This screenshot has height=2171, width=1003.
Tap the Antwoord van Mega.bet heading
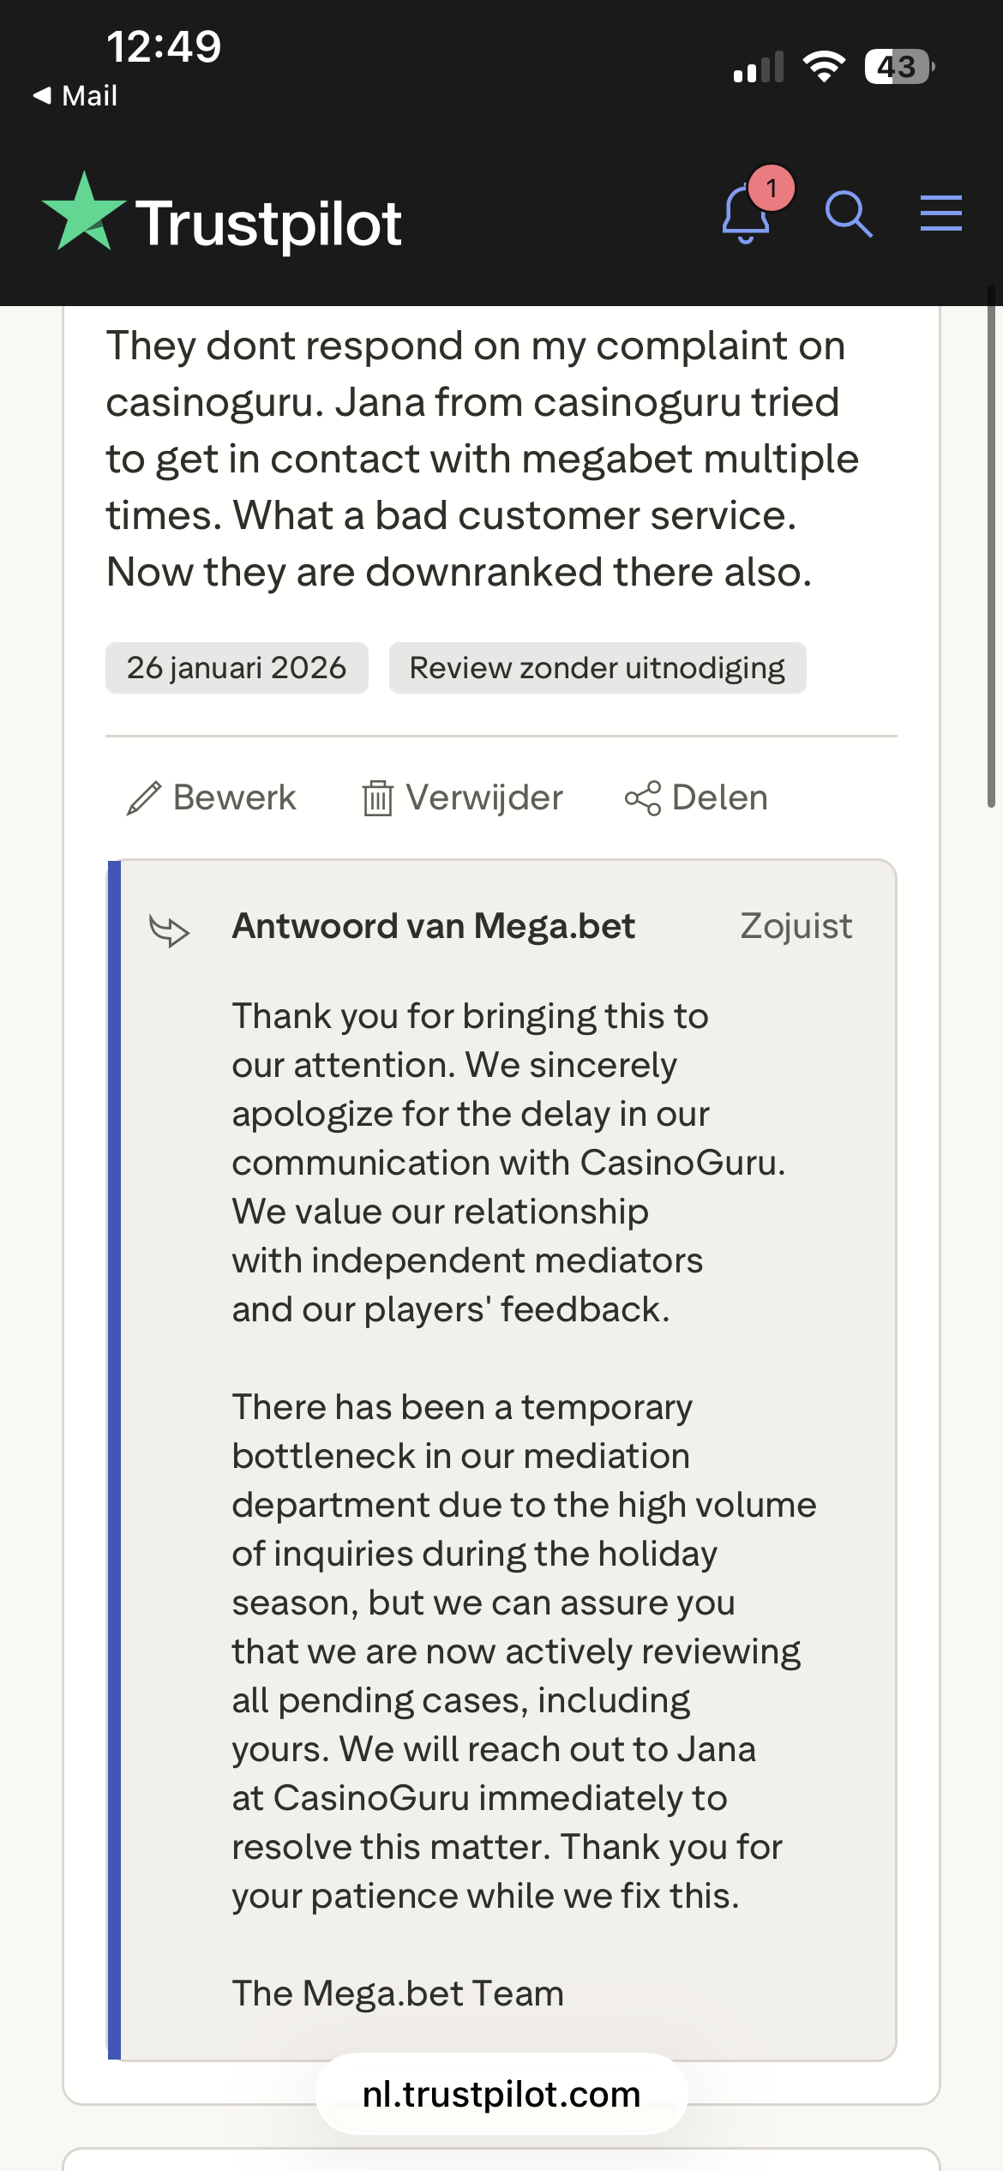pyautogui.click(x=434, y=926)
